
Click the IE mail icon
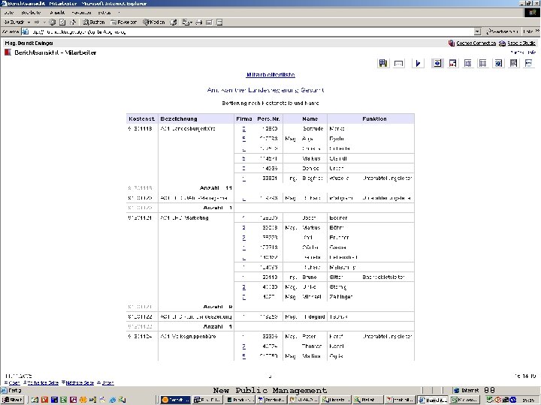pyautogui.click(x=186, y=22)
